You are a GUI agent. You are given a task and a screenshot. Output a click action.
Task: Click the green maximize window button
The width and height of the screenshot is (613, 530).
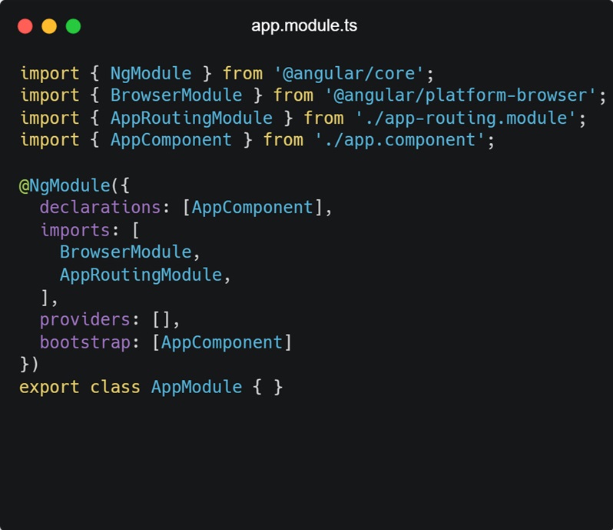point(73,26)
